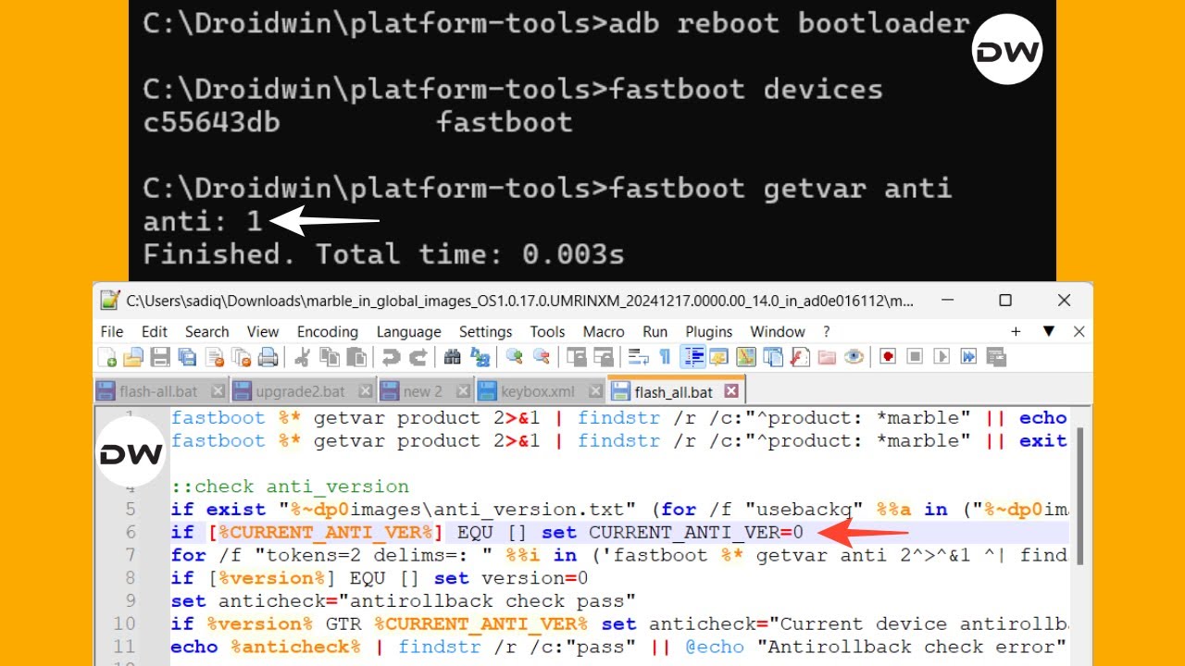The width and height of the screenshot is (1185, 666).
Task: Zoom in using magnifier plus icon
Action: coord(514,356)
